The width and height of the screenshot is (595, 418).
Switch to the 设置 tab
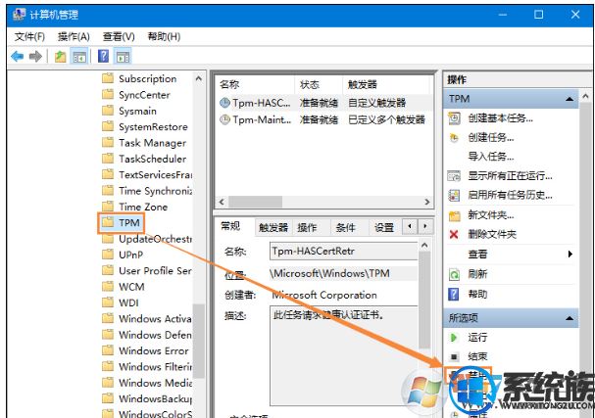pos(384,228)
